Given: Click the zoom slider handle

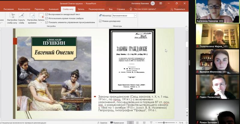Looking at the screenshot, I should click(x=164, y=123).
